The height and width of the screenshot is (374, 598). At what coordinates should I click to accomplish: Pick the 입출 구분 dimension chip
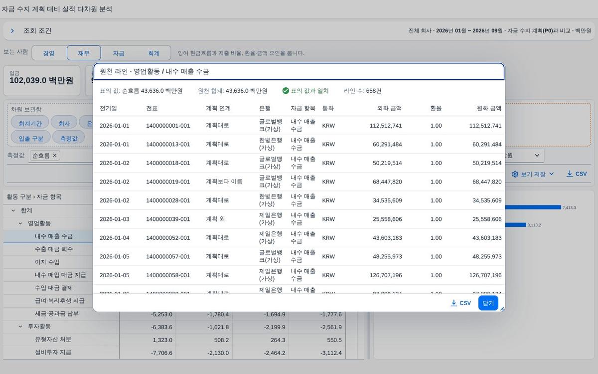(31, 138)
